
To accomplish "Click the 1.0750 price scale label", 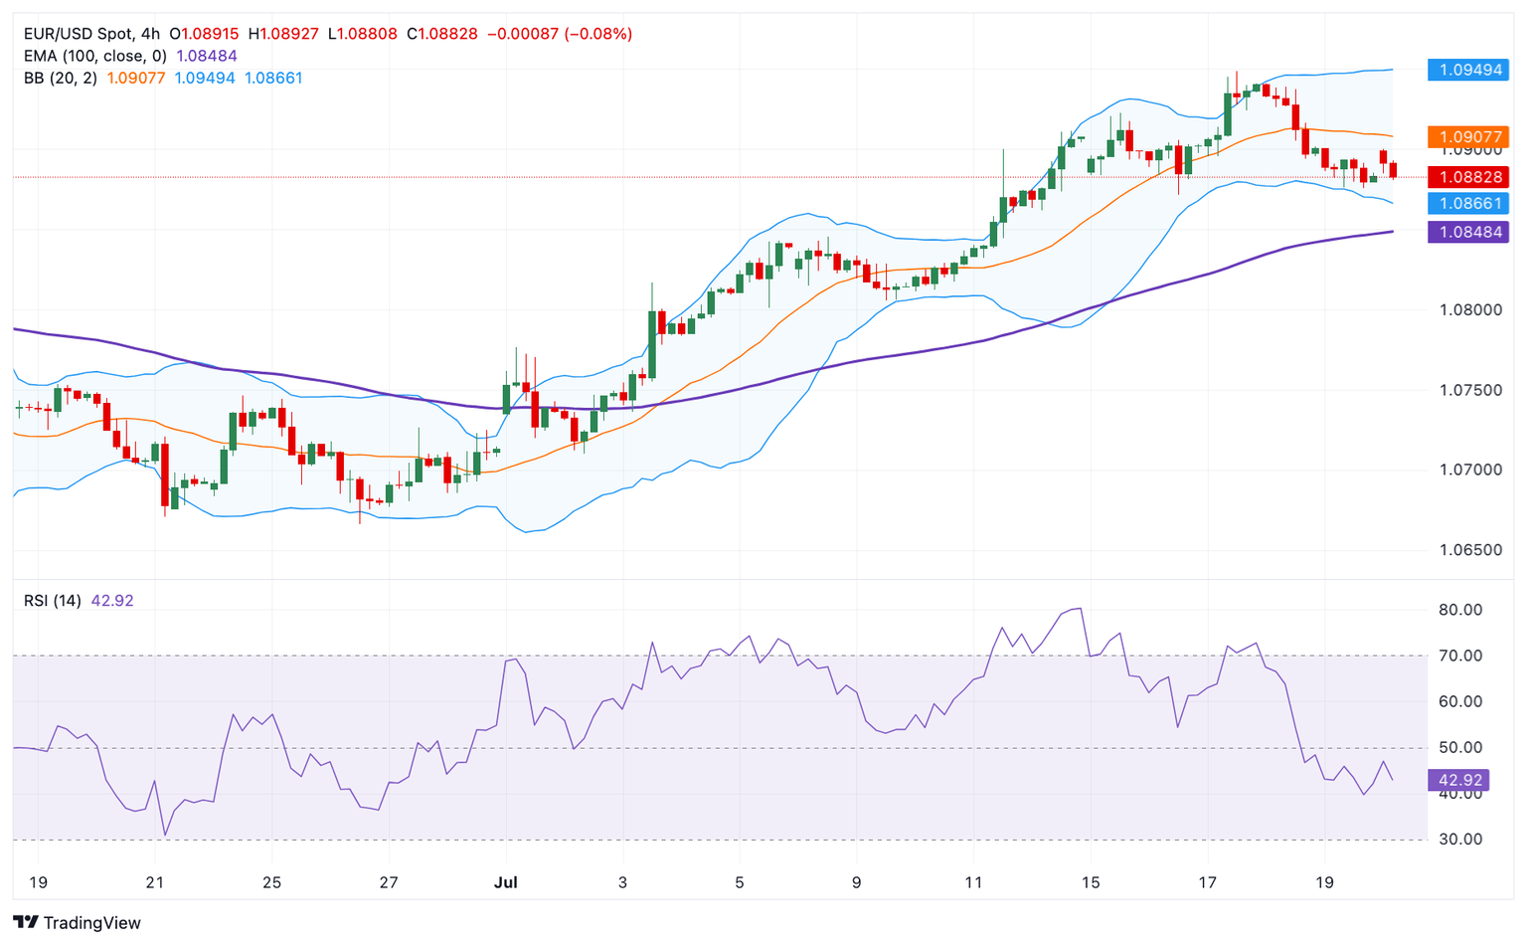I will click(1470, 390).
